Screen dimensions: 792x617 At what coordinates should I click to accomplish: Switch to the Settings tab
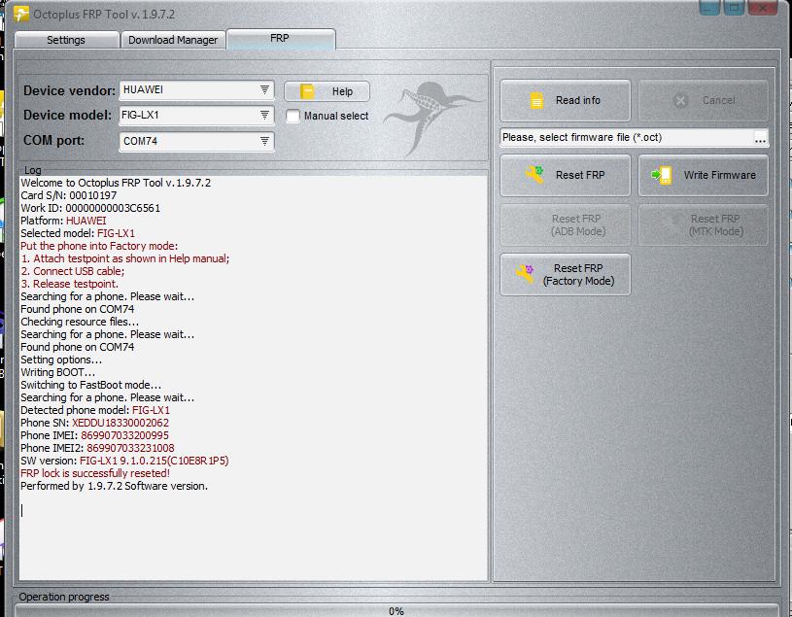click(x=66, y=40)
